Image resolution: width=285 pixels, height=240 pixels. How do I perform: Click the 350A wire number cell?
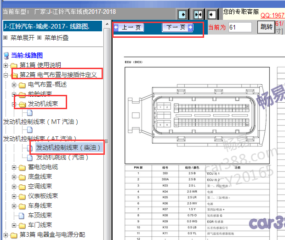pyautogui.click(x=165, y=179)
